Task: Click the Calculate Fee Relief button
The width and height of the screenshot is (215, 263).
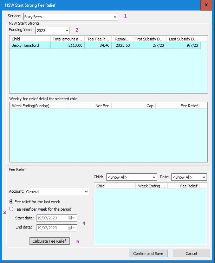Action: coord(50,241)
